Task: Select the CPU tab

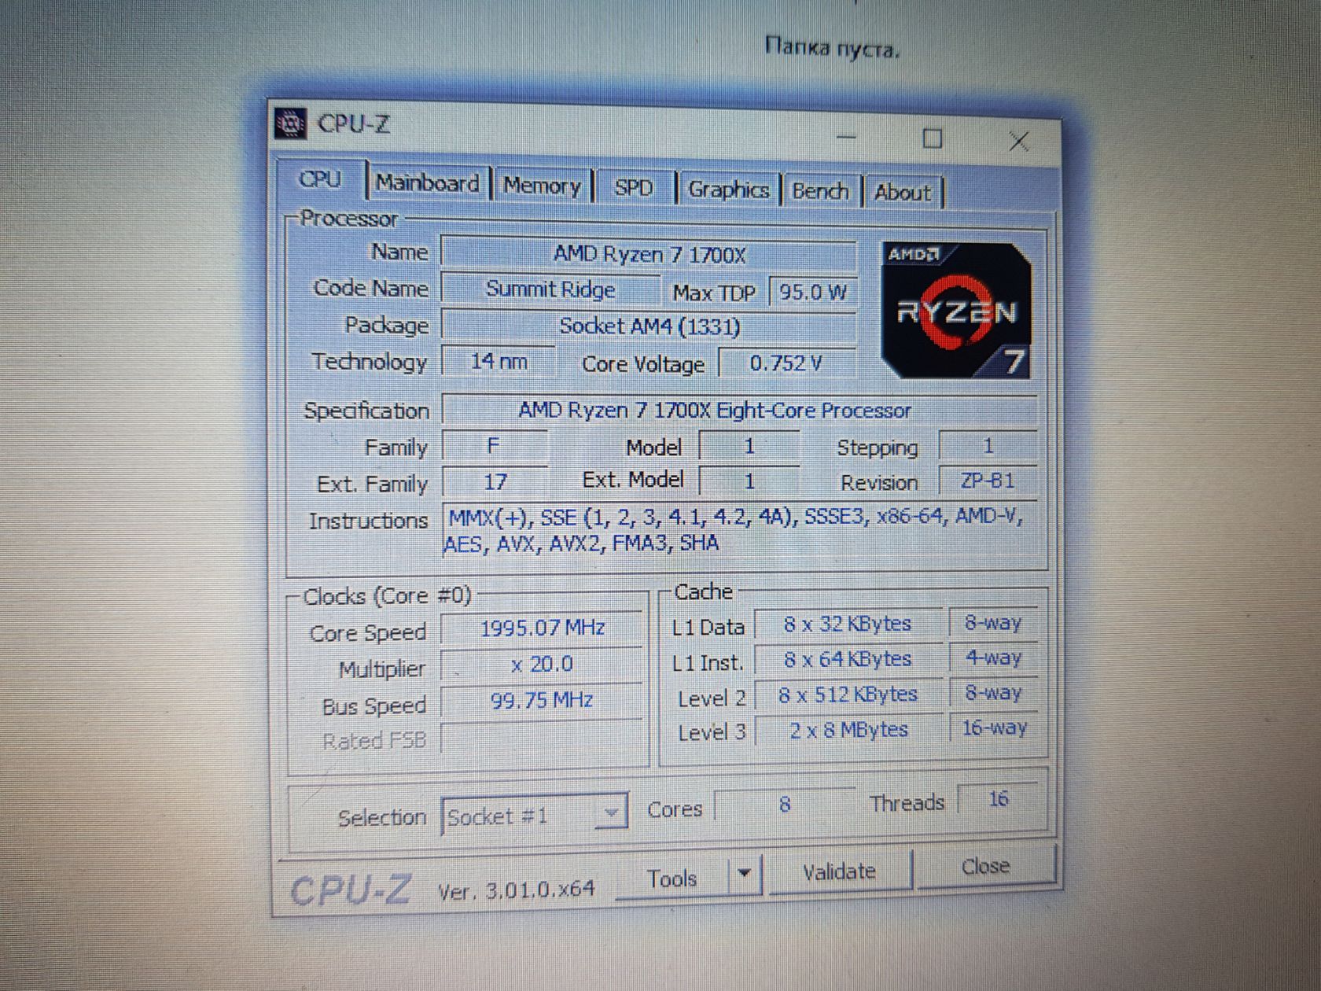Action: click(x=321, y=179)
